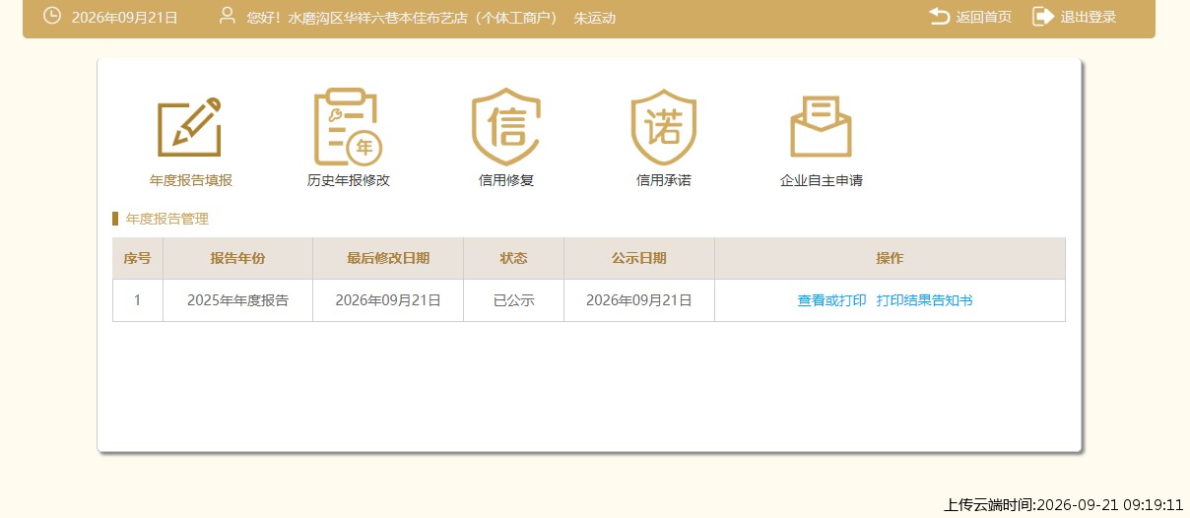Click the 2025年年度报告 cell
This screenshot has height=518, width=1190.
coord(237,300)
